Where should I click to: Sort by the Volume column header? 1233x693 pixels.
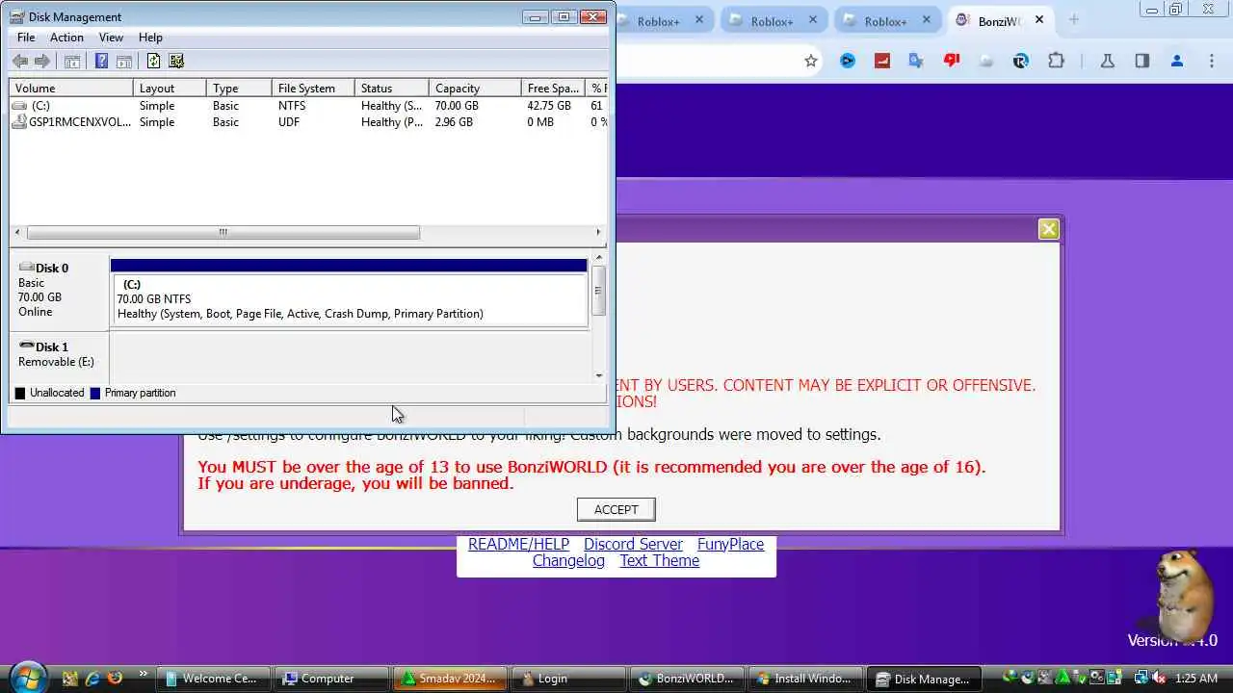71,88
